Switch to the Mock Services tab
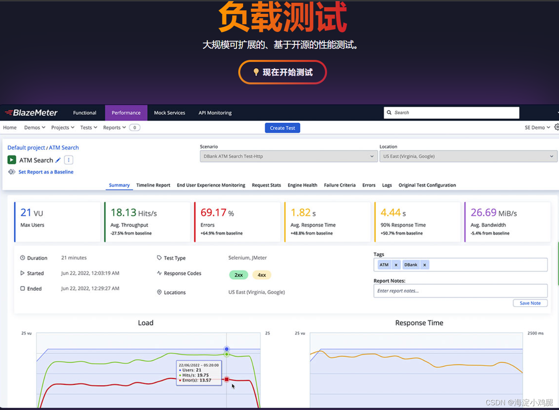Image resolution: width=559 pixels, height=410 pixels. click(x=170, y=113)
